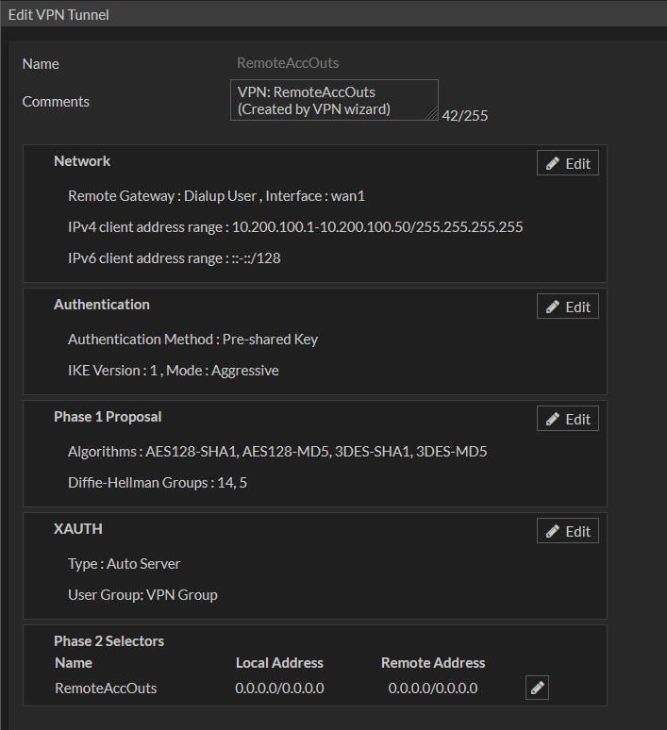The height and width of the screenshot is (730, 667).
Task: Click pencil icon for RemoteAccOuts selector
Action: tap(537, 689)
